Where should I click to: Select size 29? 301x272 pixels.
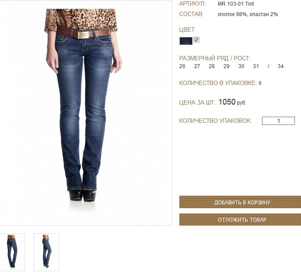coord(227,66)
